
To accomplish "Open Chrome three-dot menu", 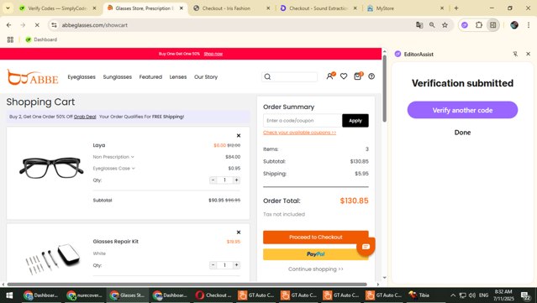I will click(x=529, y=25).
